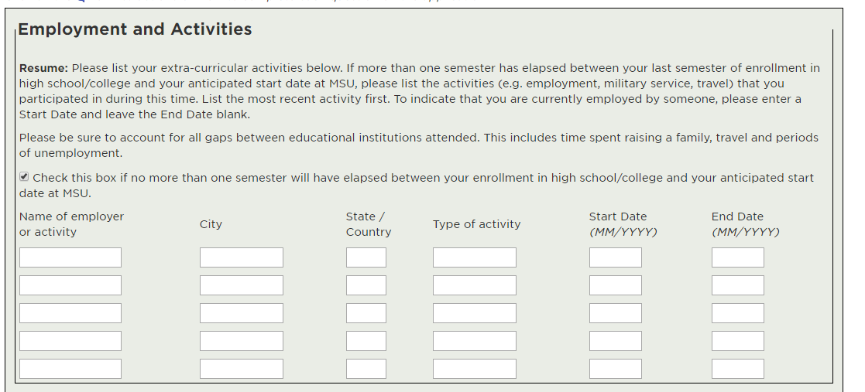Image resolution: width=865 pixels, height=392 pixels.
Task: Click first row State / Country field
Action: [366, 257]
